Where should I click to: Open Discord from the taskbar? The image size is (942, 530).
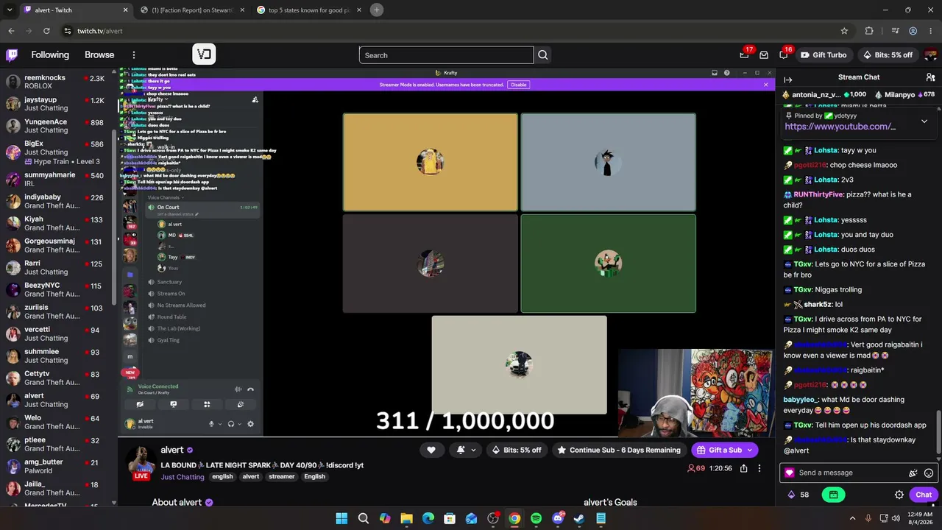(558, 518)
